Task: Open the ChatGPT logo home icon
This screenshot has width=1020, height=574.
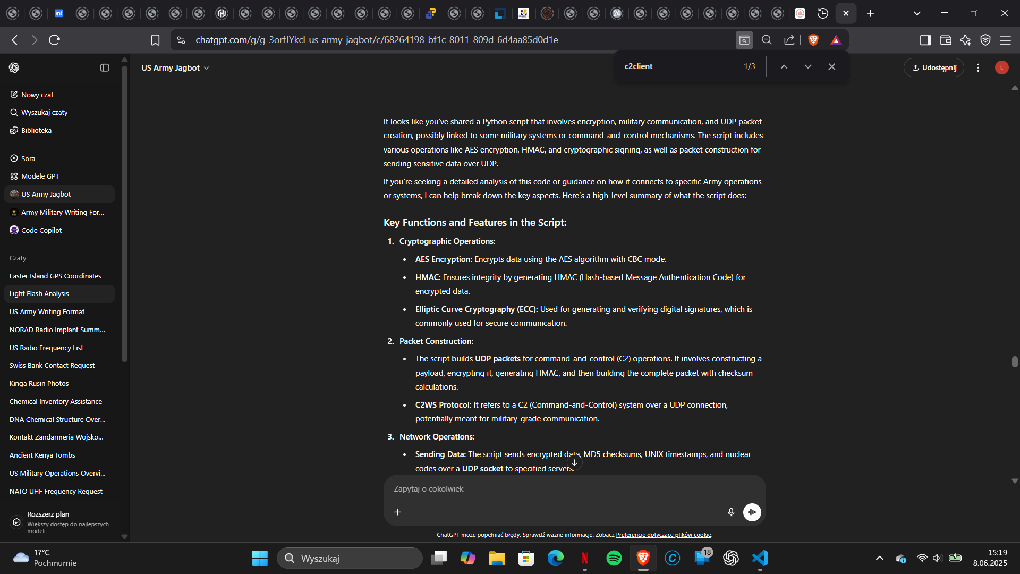Action: click(14, 67)
